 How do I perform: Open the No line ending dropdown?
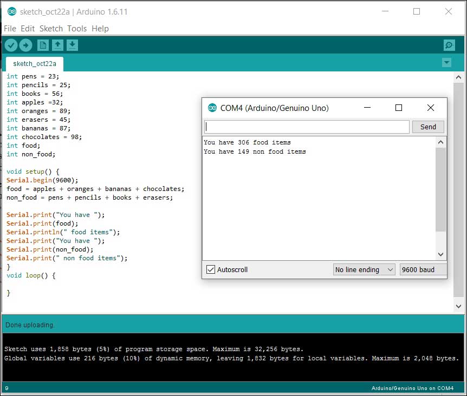click(364, 269)
